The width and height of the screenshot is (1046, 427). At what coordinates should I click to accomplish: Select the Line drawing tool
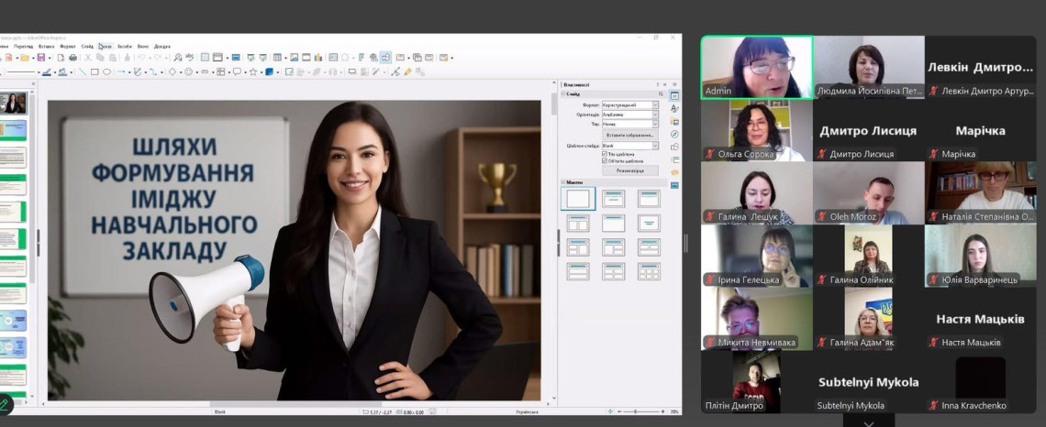click(83, 71)
